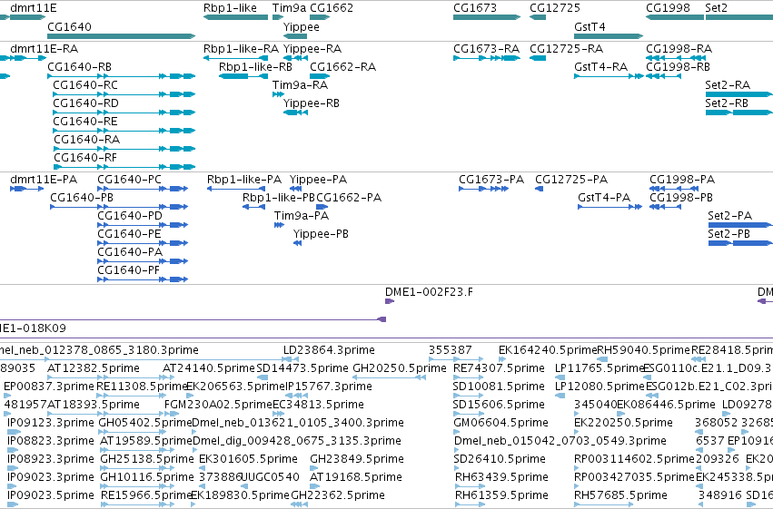Screen dimensions: 773x509
Task: Select EST EC34813.5prime
Action: click(x=318, y=406)
